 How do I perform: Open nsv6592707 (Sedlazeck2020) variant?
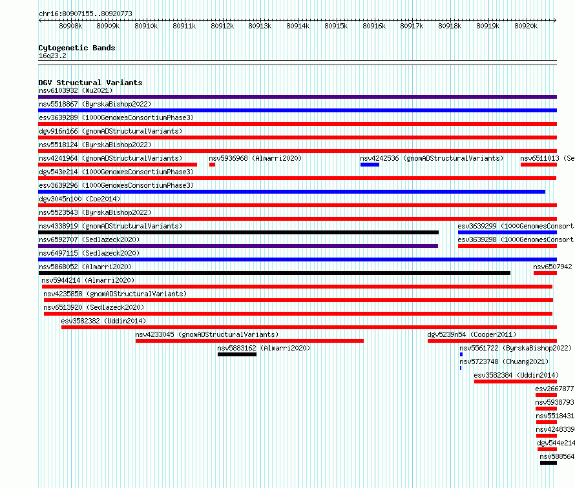[89, 239]
